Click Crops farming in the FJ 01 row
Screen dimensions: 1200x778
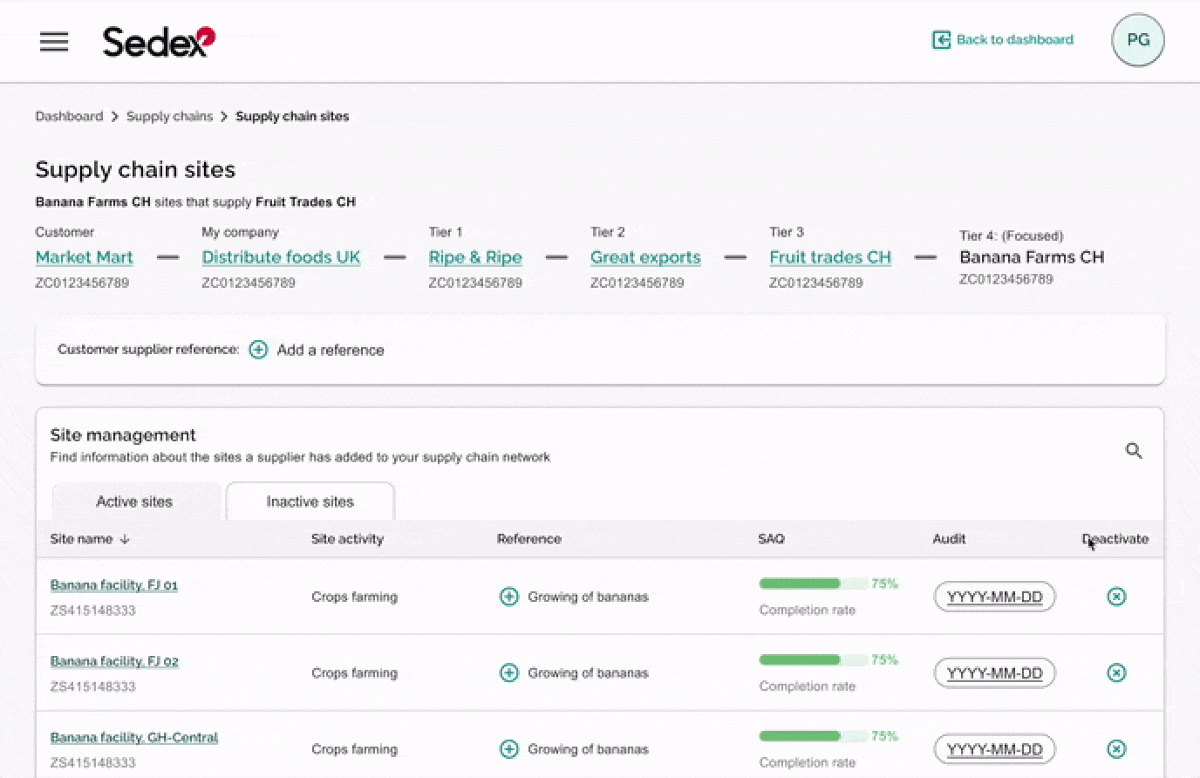pyautogui.click(x=354, y=597)
